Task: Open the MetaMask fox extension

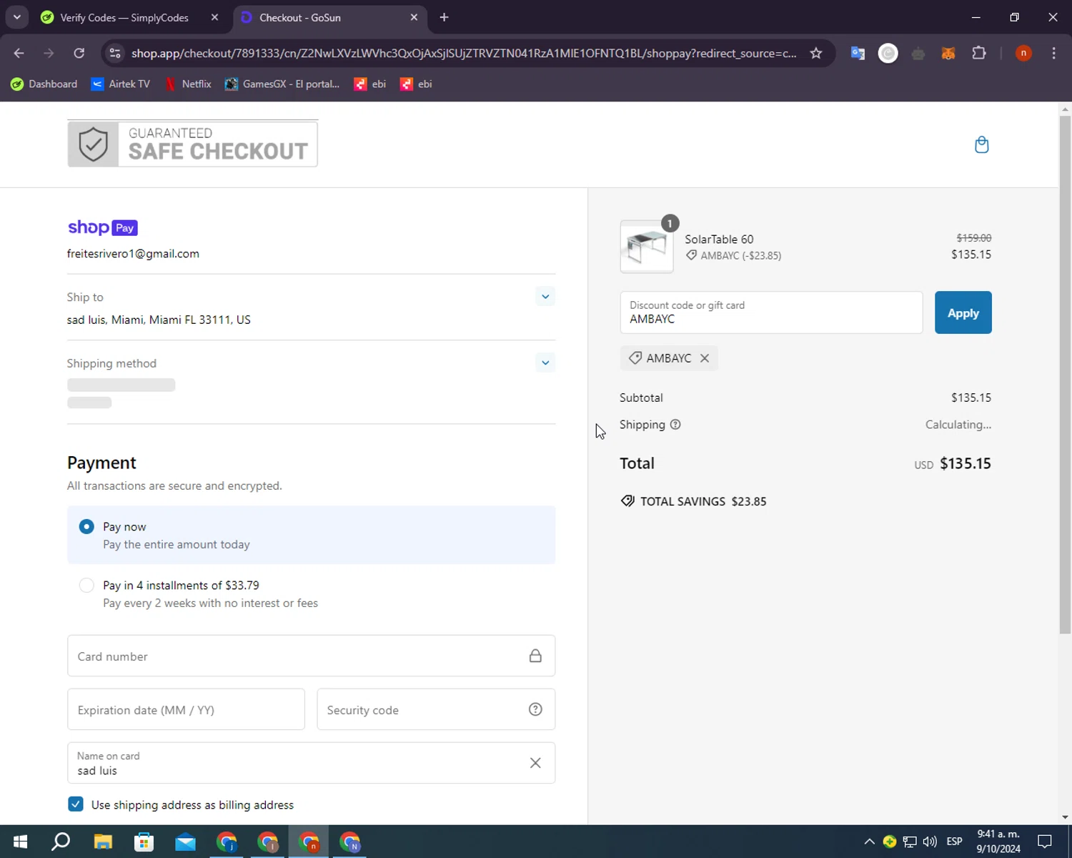Action: (948, 53)
